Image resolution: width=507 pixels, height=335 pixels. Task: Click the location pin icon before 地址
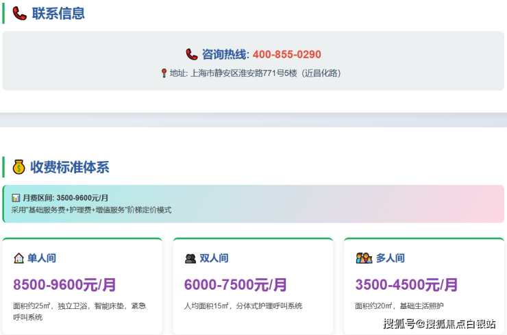164,73
